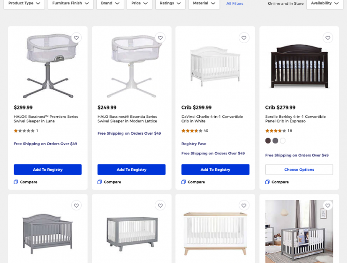This screenshot has width=347, height=263.
Task: Open All Filters link
Action: coord(234,4)
